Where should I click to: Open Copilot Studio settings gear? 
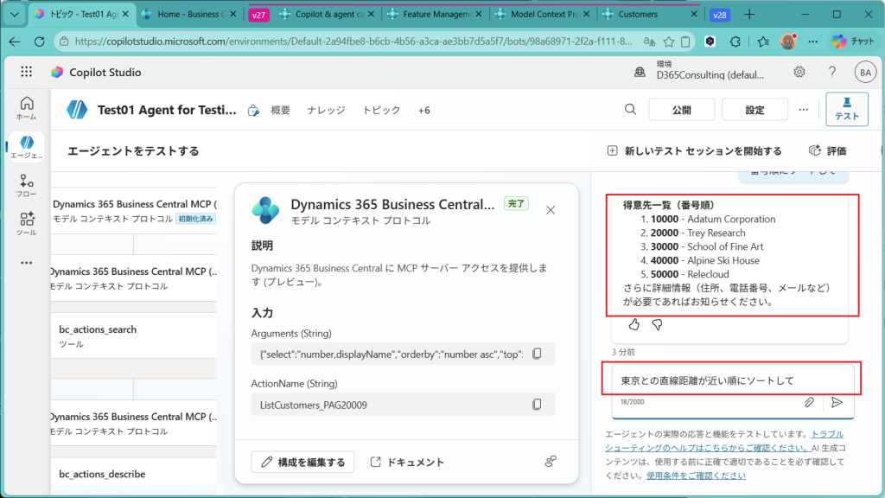click(799, 72)
